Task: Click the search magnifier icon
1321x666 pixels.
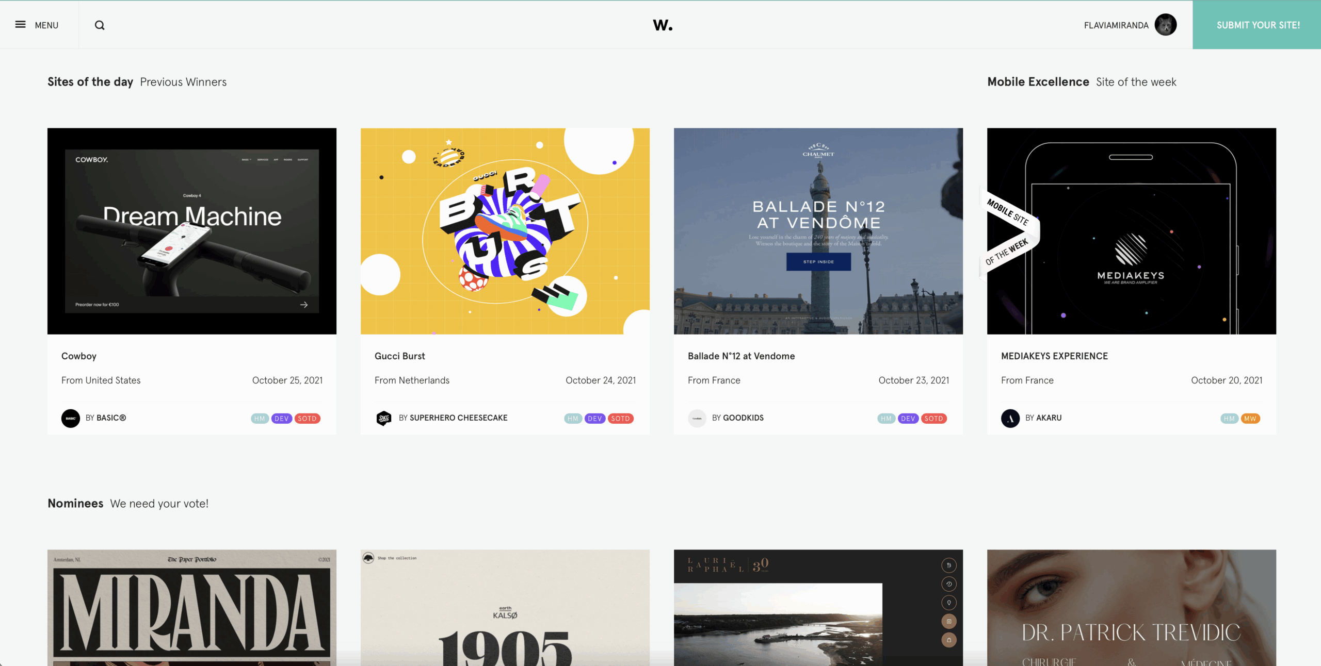Action: coord(100,25)
